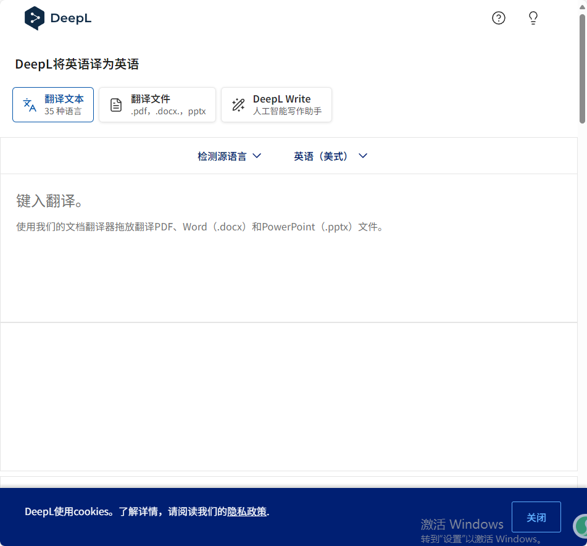Click the document translator hint text

pyautogui.click(x=199, y=227)
